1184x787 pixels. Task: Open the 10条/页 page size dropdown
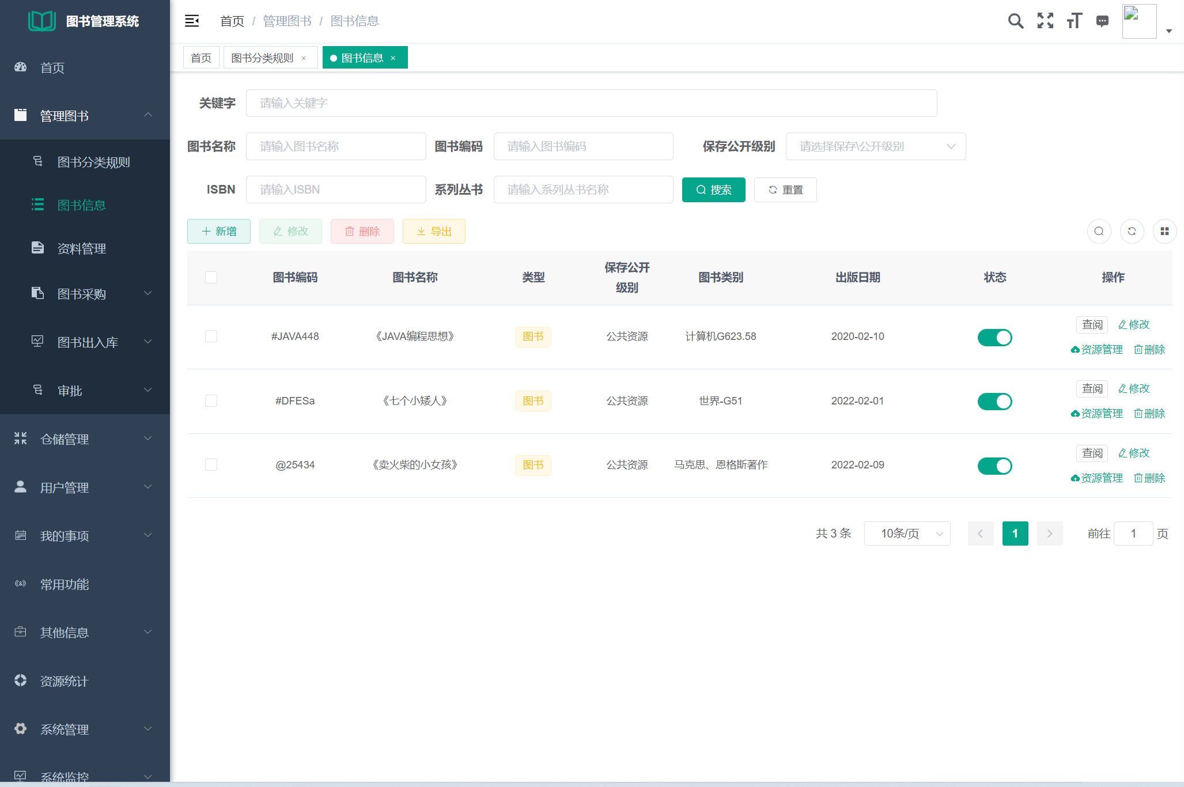tap(907, 534)
